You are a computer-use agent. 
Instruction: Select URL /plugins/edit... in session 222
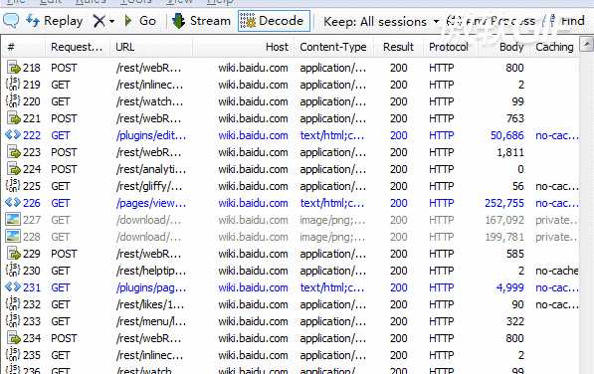coord(151,135)
